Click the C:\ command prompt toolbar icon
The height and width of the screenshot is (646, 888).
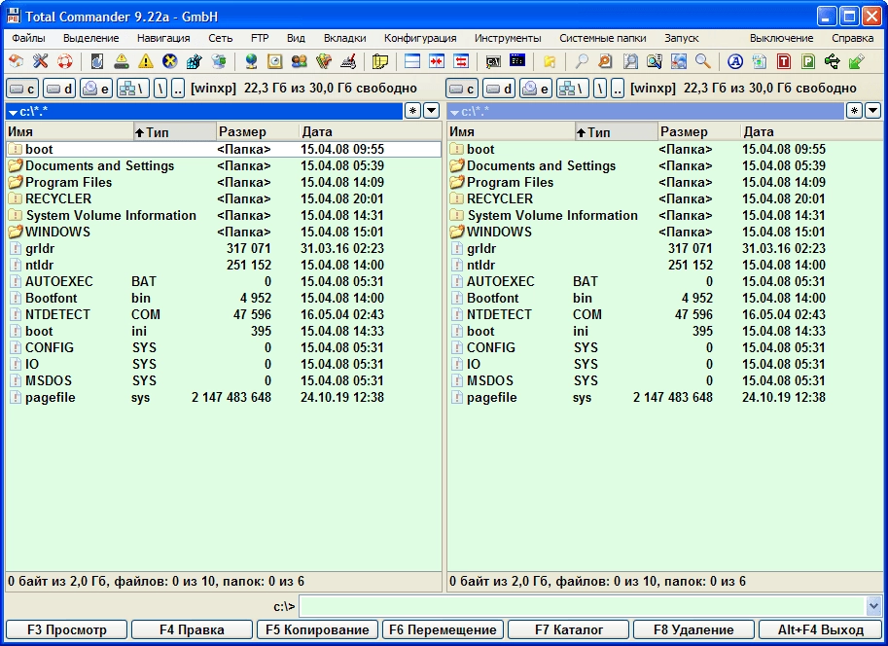pyautogui.click(x=493, y=61)
